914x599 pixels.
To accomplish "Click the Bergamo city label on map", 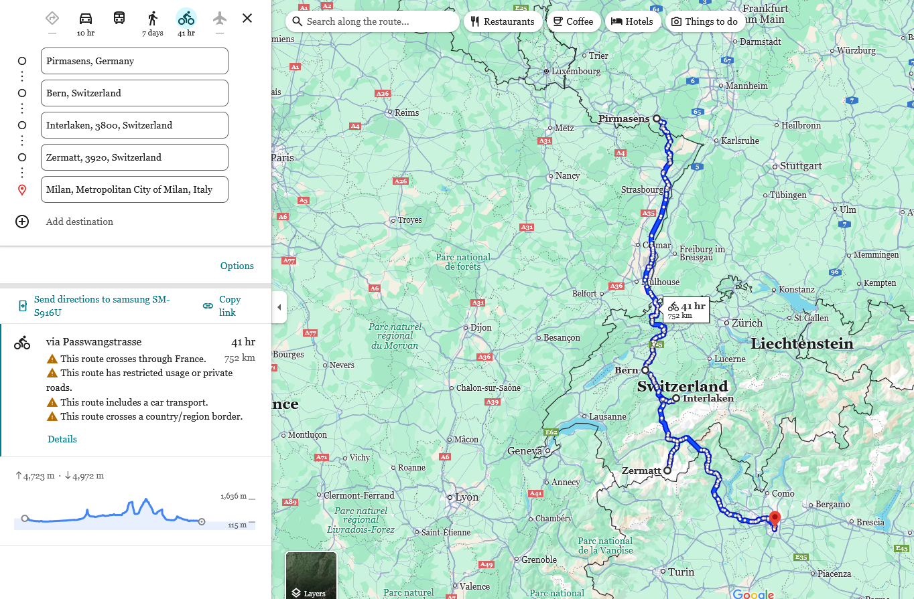I will click(x=832, y=504).
